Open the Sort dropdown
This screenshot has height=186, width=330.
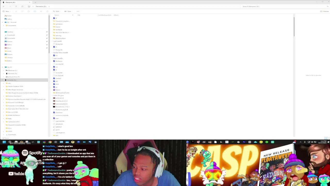click(56, 11)
